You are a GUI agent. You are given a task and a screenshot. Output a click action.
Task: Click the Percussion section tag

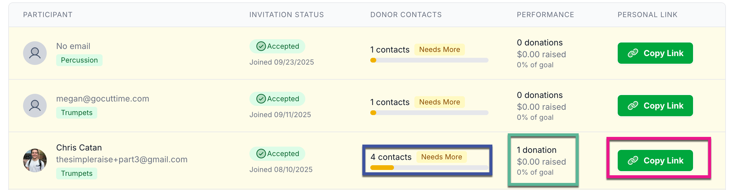pos(79,60)
